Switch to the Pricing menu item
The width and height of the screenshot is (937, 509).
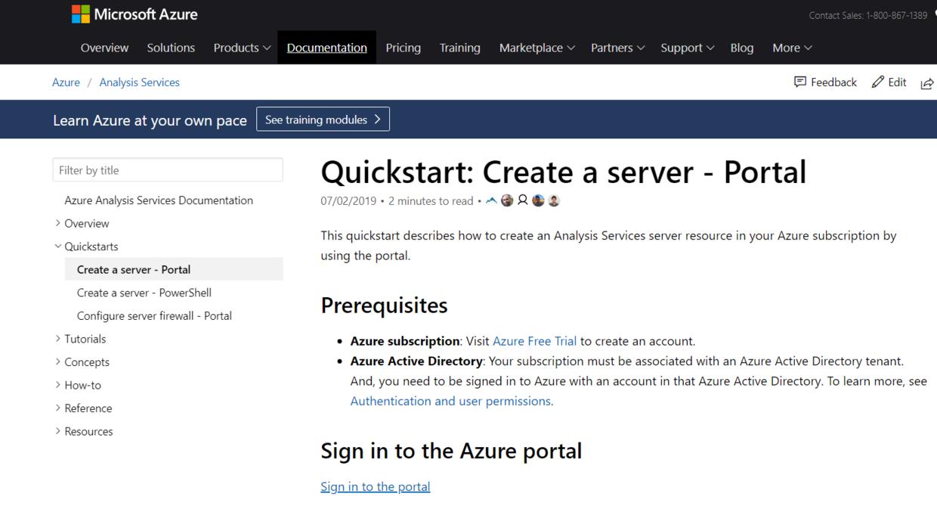pyautogui.click(x=403, y=47)
